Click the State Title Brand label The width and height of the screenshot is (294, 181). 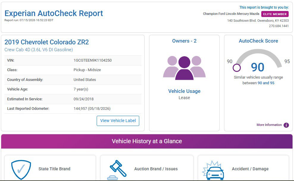point(54,169)
